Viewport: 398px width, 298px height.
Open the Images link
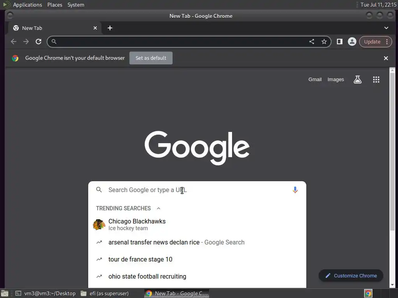(335, 79)
